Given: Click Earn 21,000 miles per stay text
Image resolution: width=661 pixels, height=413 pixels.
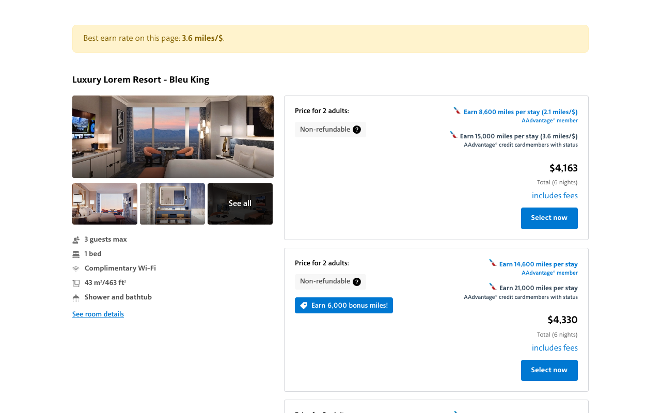Looking at the screenshot, I should 539,288.
